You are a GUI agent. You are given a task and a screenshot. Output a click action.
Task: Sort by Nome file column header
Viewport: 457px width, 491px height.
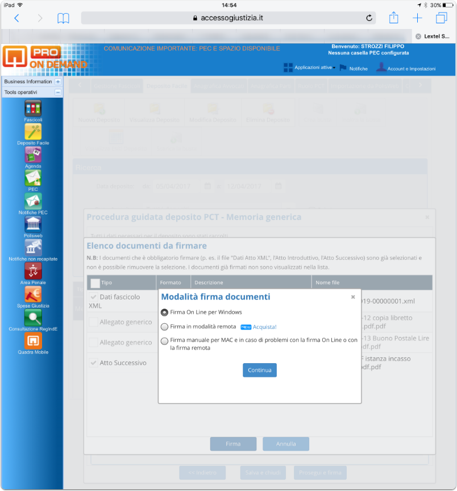pos(372,282)
